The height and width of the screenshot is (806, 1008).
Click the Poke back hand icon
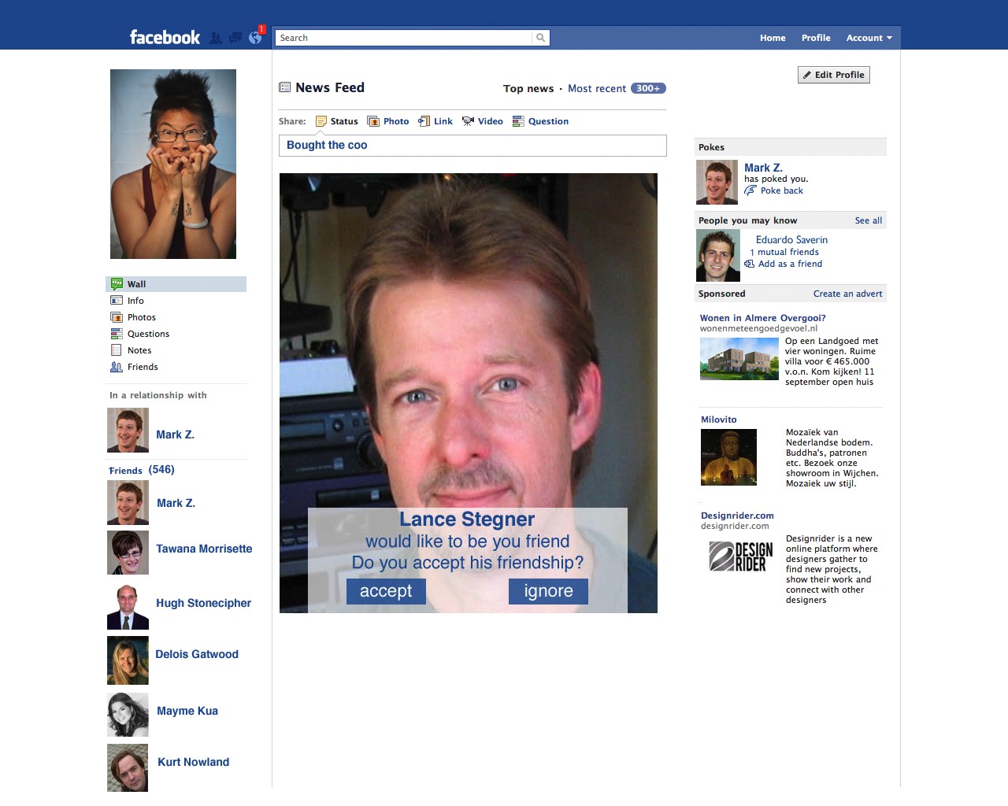pos(750,190)
